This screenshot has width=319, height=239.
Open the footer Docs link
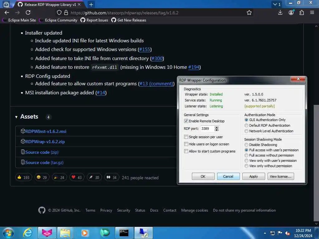[x=154, y=210]
